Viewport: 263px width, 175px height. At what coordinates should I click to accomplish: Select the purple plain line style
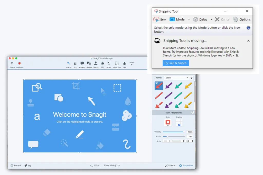click(168, 96)
